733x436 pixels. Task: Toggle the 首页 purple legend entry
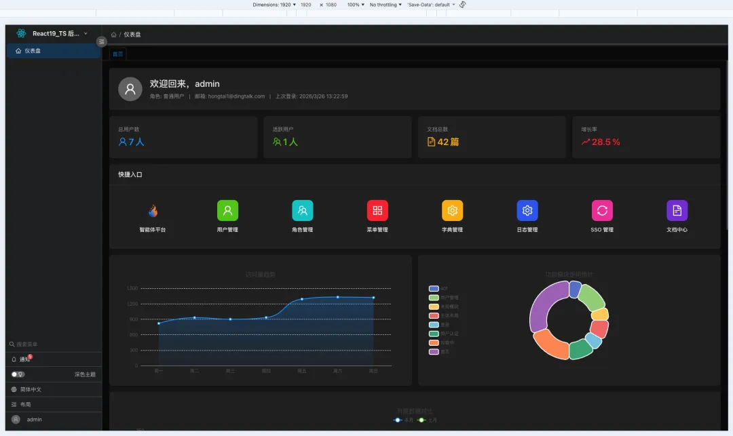[438, 351]
